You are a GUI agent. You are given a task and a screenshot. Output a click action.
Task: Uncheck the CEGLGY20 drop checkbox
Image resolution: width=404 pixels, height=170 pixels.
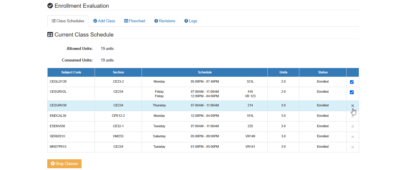pos(352,82)
